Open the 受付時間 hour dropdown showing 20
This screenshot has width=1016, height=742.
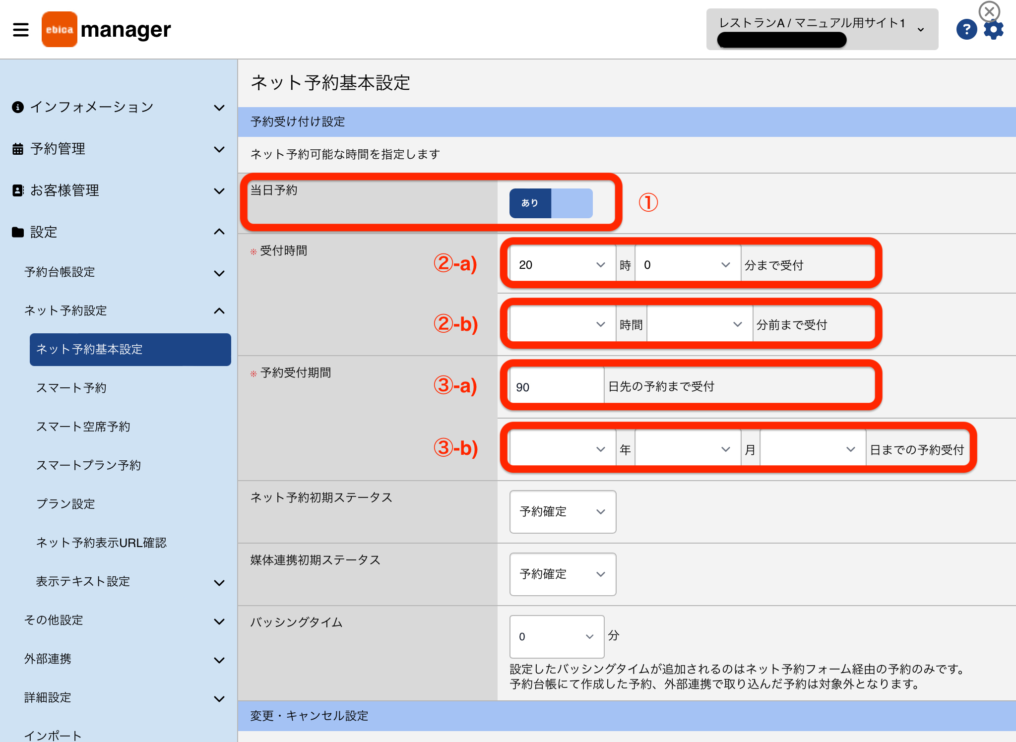[x=563, y=265]
